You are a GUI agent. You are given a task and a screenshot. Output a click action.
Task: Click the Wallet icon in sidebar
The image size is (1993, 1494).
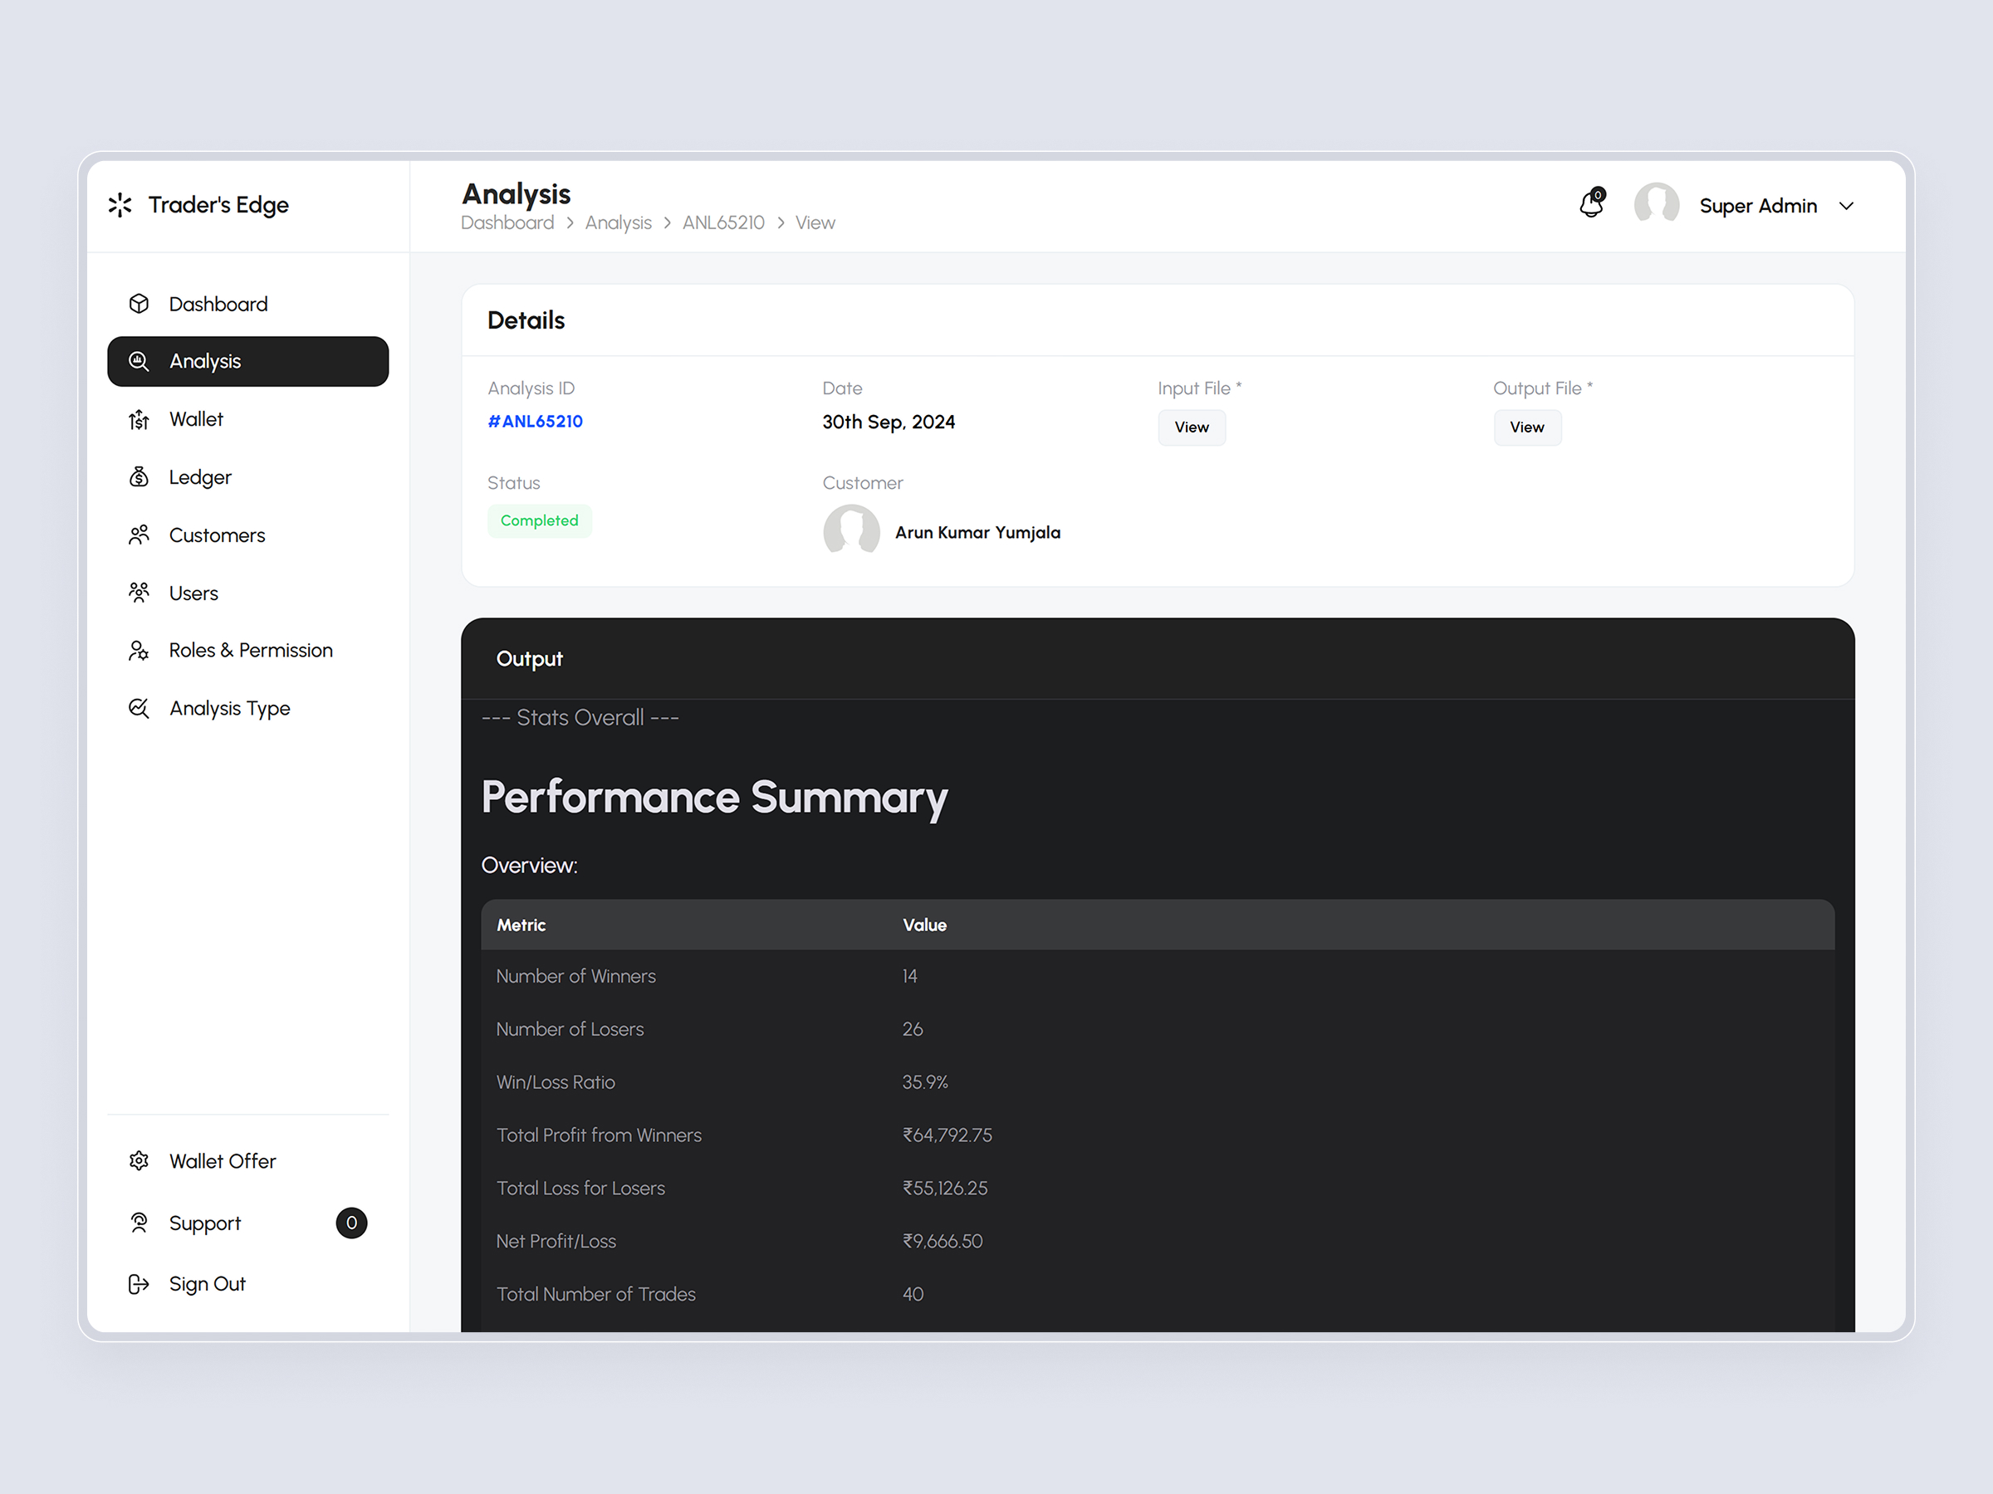(140, 419)
